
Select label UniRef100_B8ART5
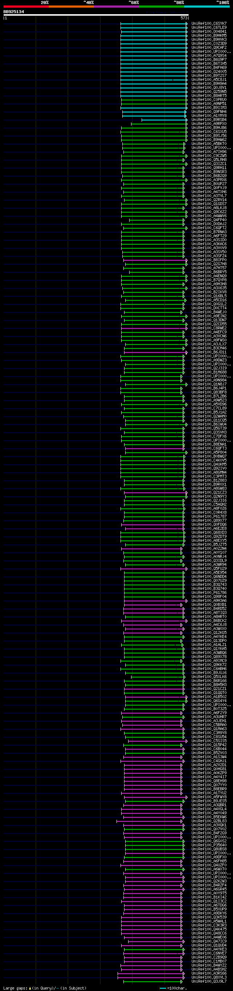[209, 95]
